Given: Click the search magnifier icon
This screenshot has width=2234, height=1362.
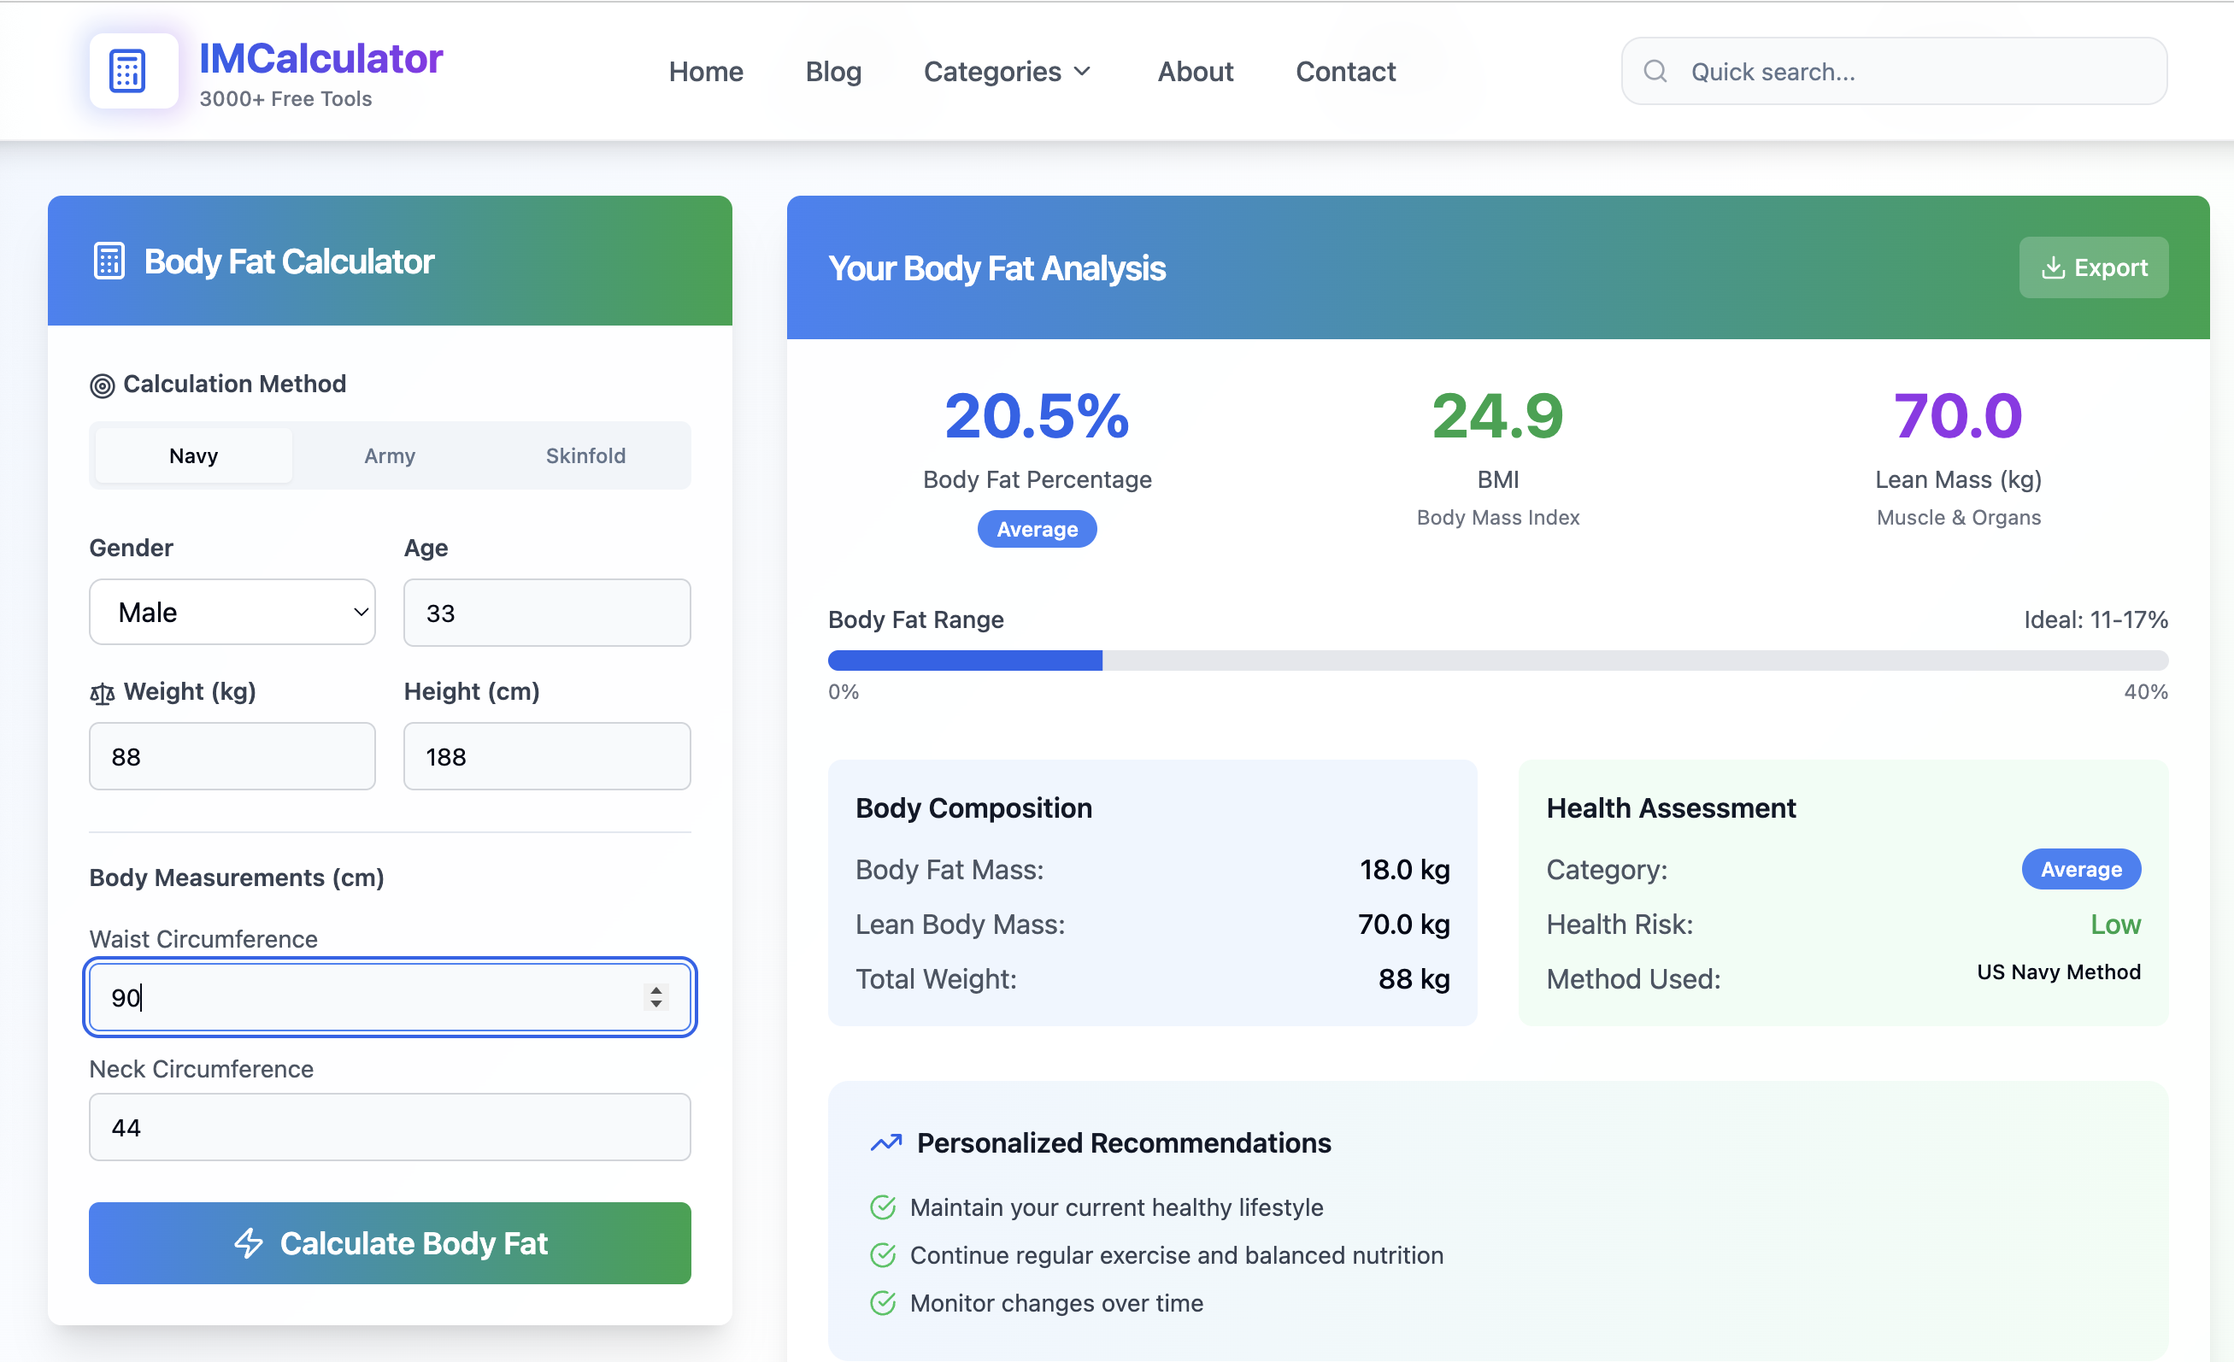Looking at the screenshot, I should click(1655, 72).
